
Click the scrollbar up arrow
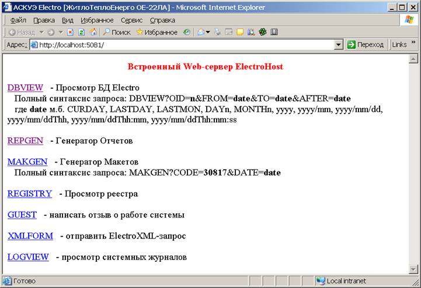point(413,59)
